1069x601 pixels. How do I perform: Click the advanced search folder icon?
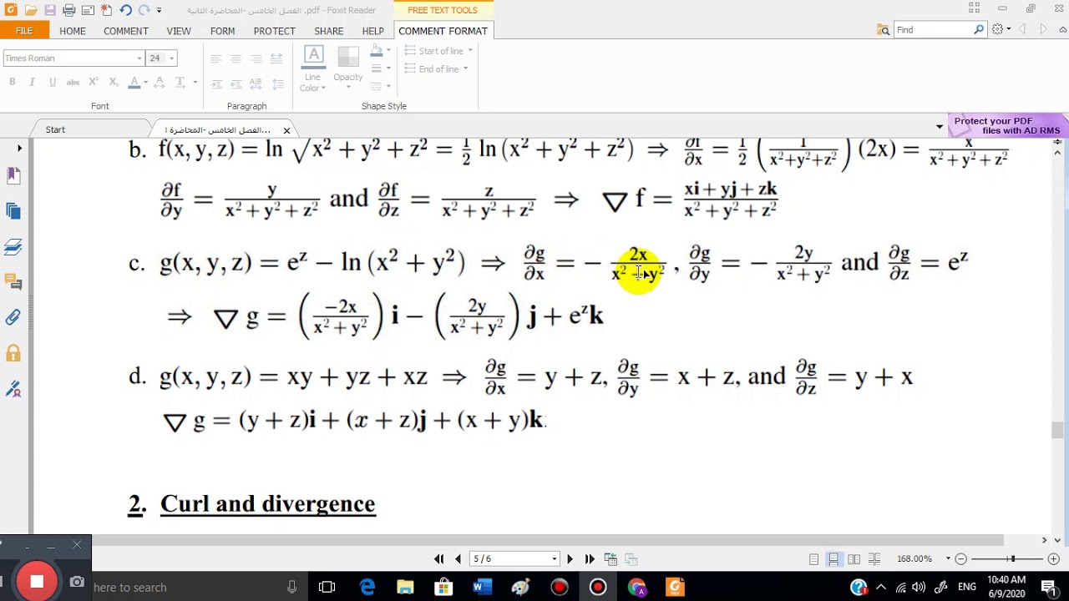(884, 29)
